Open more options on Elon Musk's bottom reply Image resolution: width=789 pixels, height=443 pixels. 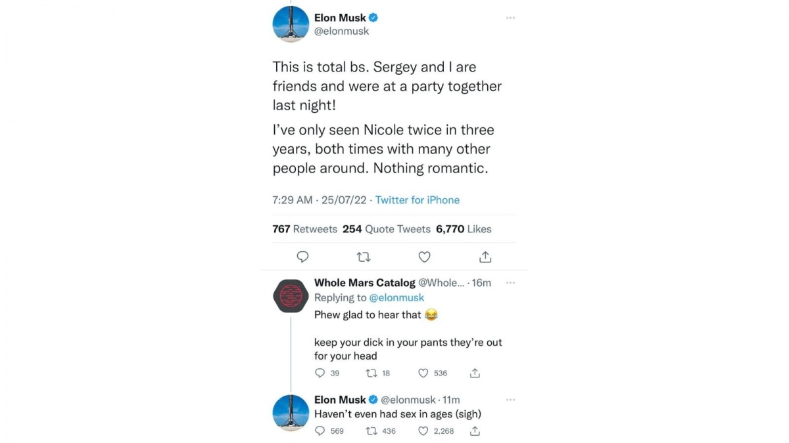pyautogui.click(x=510, y=400)
